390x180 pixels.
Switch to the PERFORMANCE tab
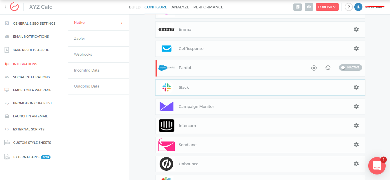tap(208, 7)
